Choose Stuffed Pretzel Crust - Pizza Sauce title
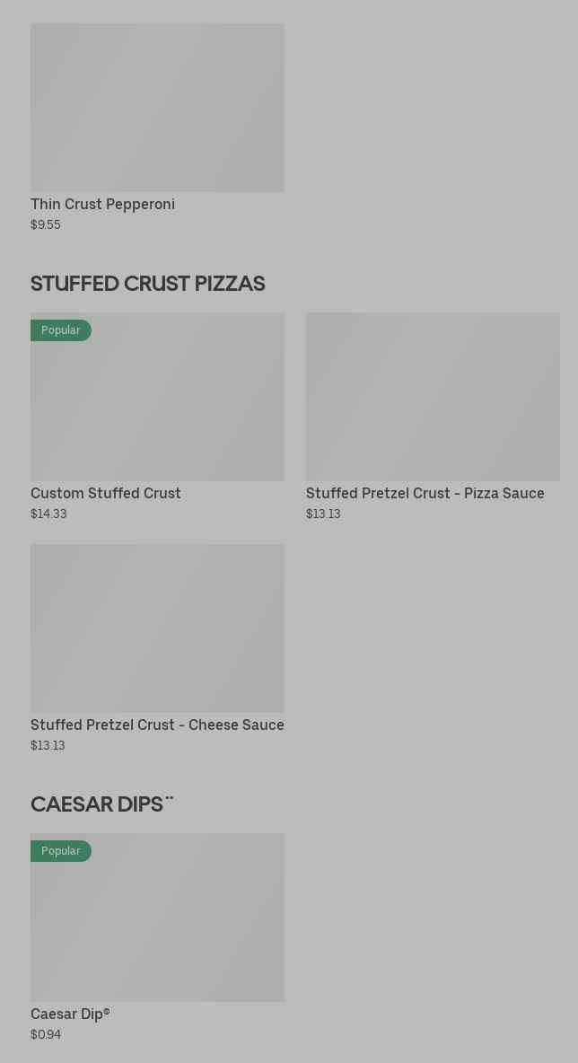The image size is (578, 1063). pyautogui.click(x=425, y=493)
